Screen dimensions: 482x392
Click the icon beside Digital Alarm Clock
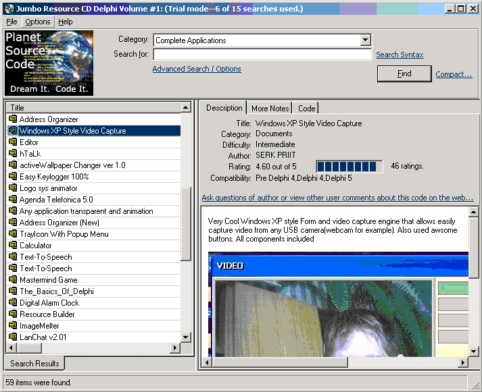pos(13,302)
